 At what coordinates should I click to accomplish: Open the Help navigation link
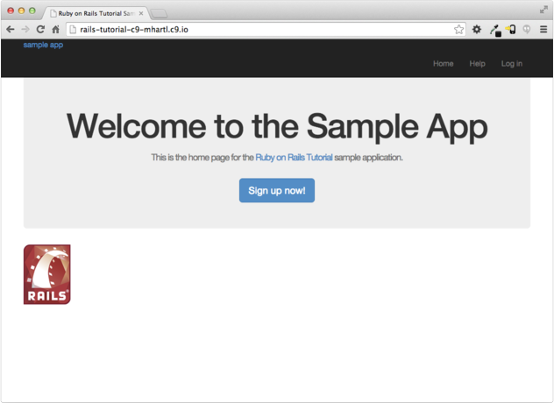click(x=477, y=64)
